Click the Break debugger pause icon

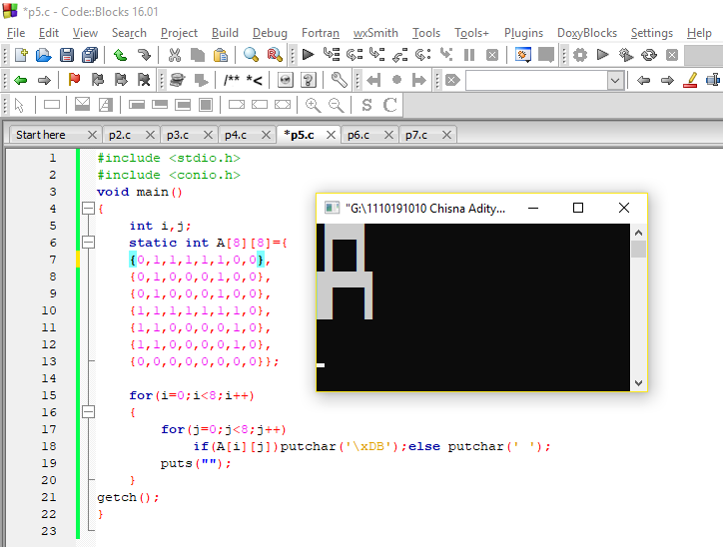469,55
